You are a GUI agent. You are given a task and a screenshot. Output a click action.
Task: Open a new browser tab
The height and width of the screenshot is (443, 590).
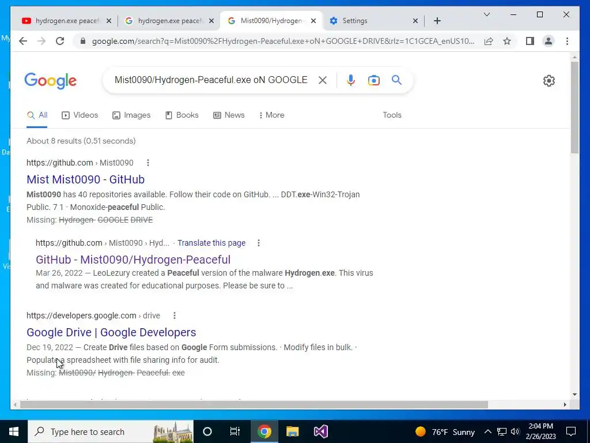coord(437,21)
